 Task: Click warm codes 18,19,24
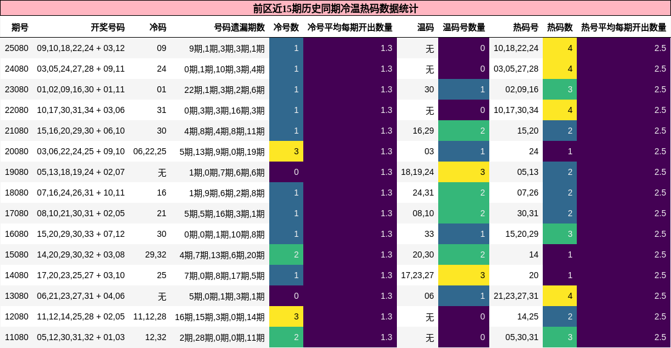click(417, 172)
